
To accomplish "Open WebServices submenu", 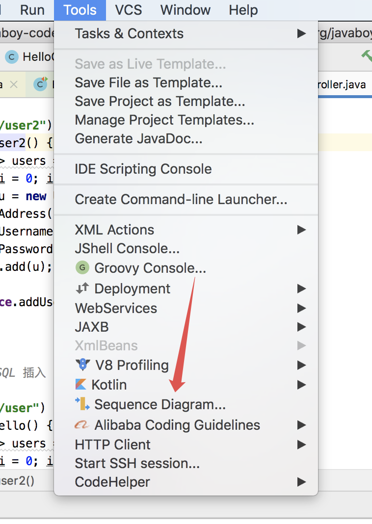I will 186,308.
